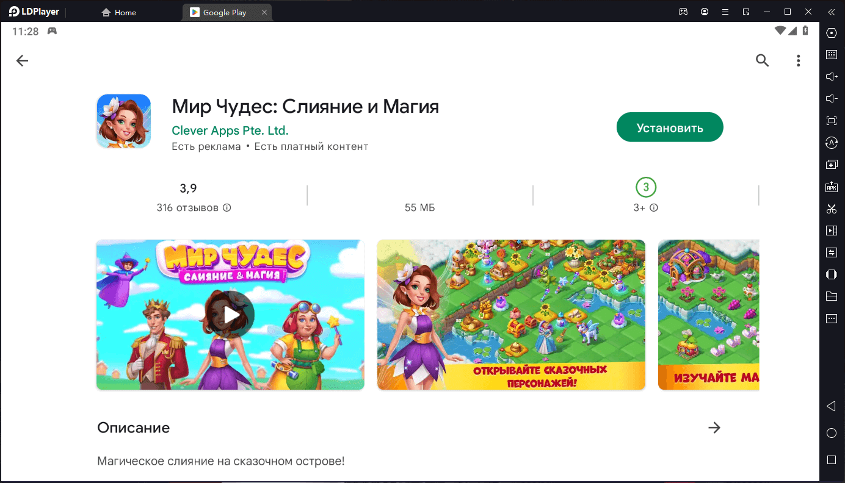Go back with the arrow icon

(x=22, y=60)
